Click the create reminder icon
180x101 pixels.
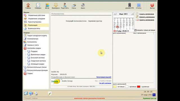pyautogui.click(x=137, y=14)
